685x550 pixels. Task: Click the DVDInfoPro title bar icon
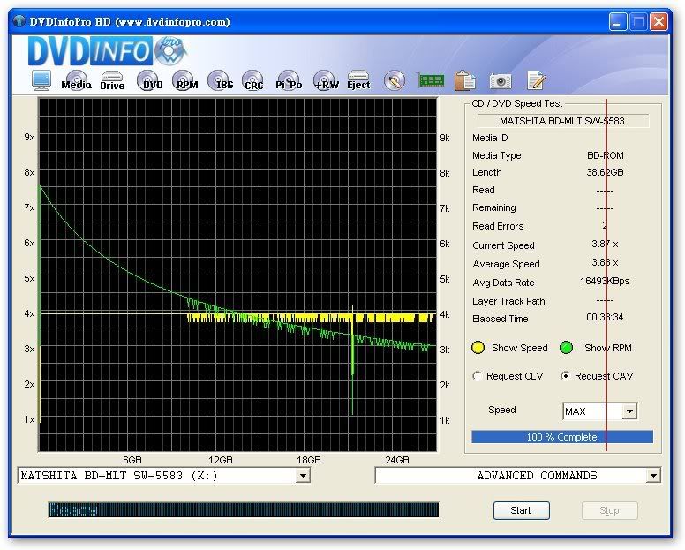[x=19, y=21]
